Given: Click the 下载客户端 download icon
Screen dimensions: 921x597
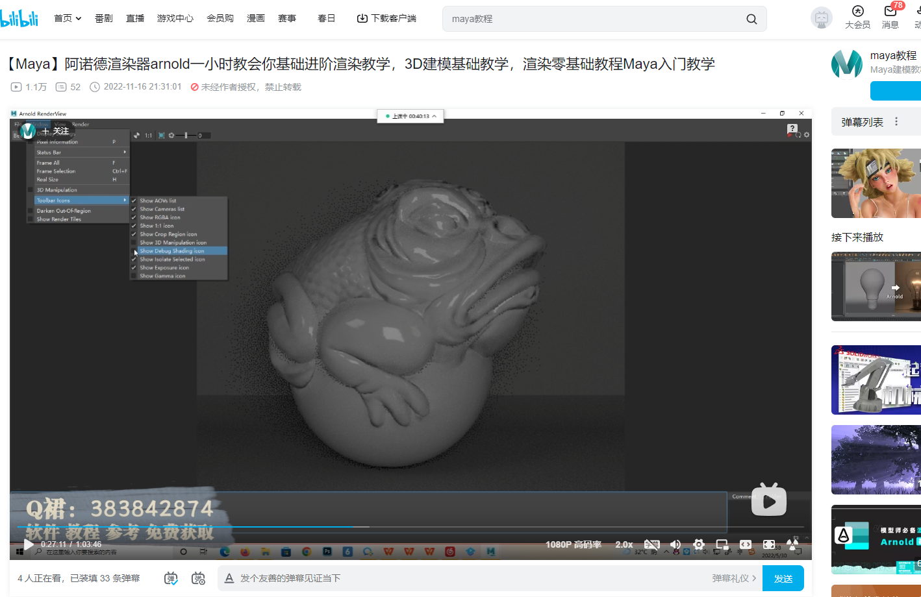Looking at the screenshot, I should pyautogui.click(x=362, y=18).
